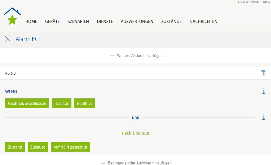This screenshot has width=271, height=165.
Task: Click the 'und' connector label
Action: coord(136,117)
